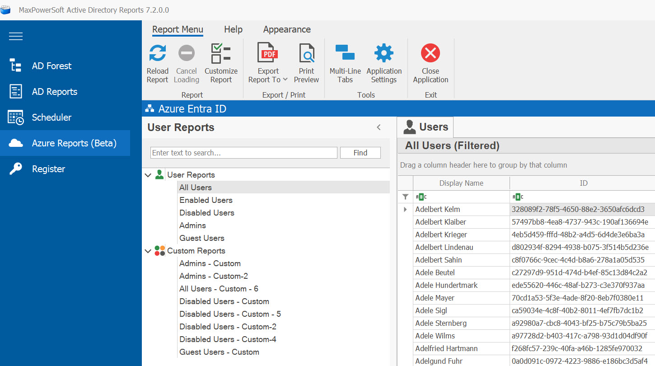The image size is (655, 366).
Task: Switch to the Help ribbon tab
Action: [x=233, y=29]
